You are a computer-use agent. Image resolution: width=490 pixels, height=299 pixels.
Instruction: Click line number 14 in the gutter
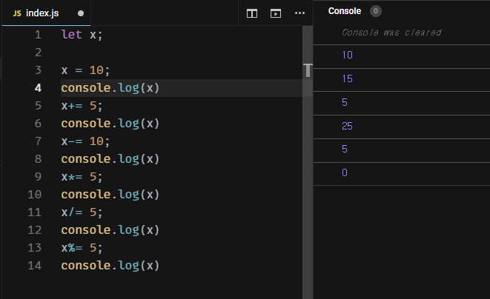point(35,266)
